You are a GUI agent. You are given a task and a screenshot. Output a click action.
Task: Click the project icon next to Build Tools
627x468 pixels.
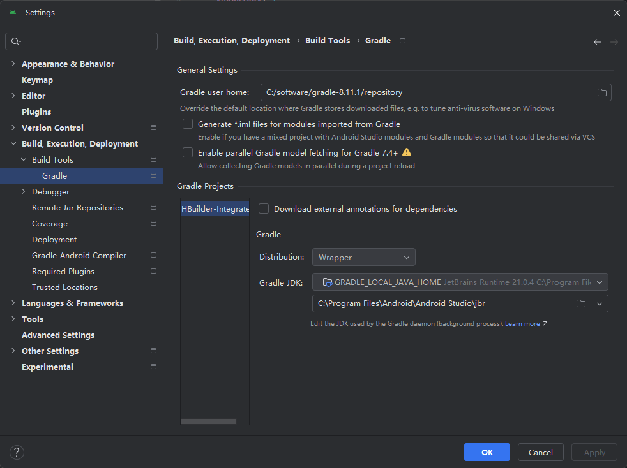pos(153,160)
